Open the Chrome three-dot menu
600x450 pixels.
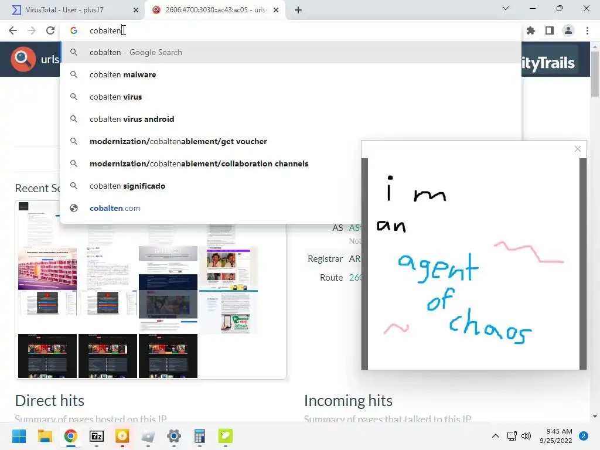click(587, 30)
